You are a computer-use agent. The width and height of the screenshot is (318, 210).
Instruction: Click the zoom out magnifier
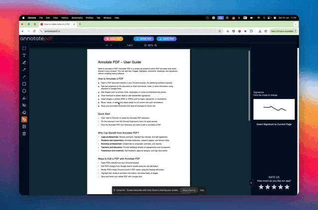tap(145, 45)
